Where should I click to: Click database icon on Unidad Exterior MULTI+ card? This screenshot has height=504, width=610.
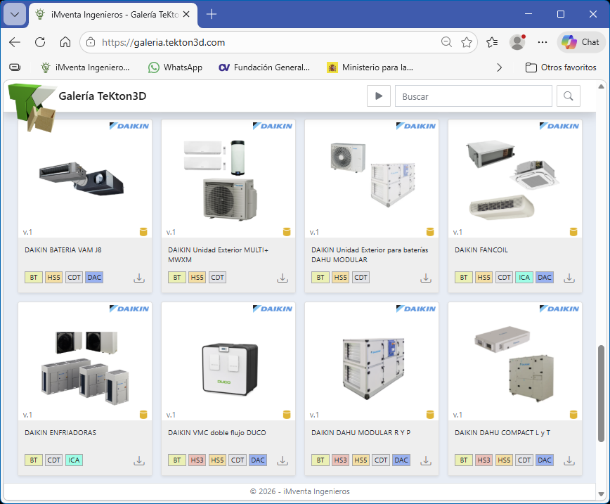[287, 232]
